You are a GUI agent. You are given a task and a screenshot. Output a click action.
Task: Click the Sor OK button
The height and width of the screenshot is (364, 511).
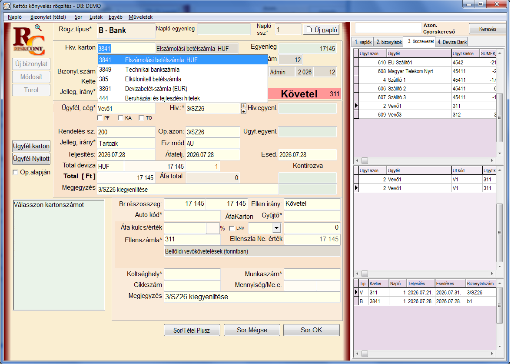click(x=312, y=330)
